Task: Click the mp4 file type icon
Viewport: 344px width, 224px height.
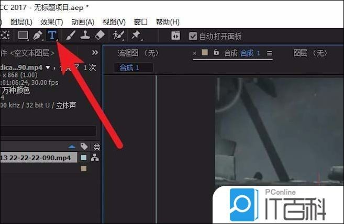Action: point(95,158)
